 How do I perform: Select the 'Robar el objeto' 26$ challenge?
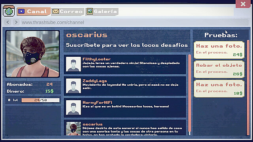219,69
